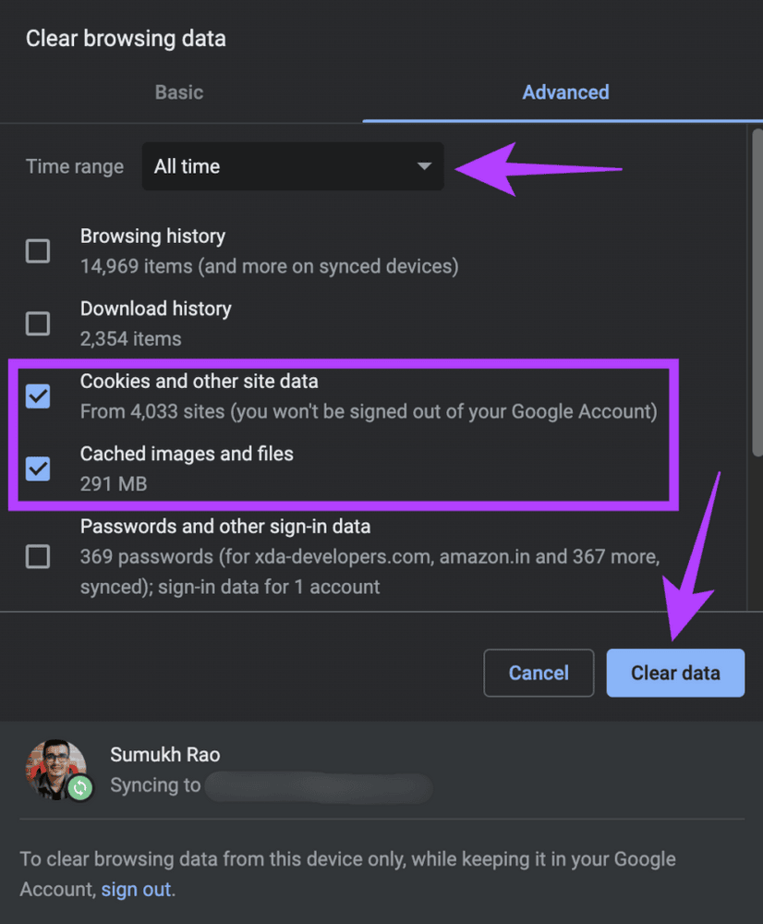This screenshot has height=924, width=763.
Task: Click the From 4,033 sites cookies description
Action: 369,411
